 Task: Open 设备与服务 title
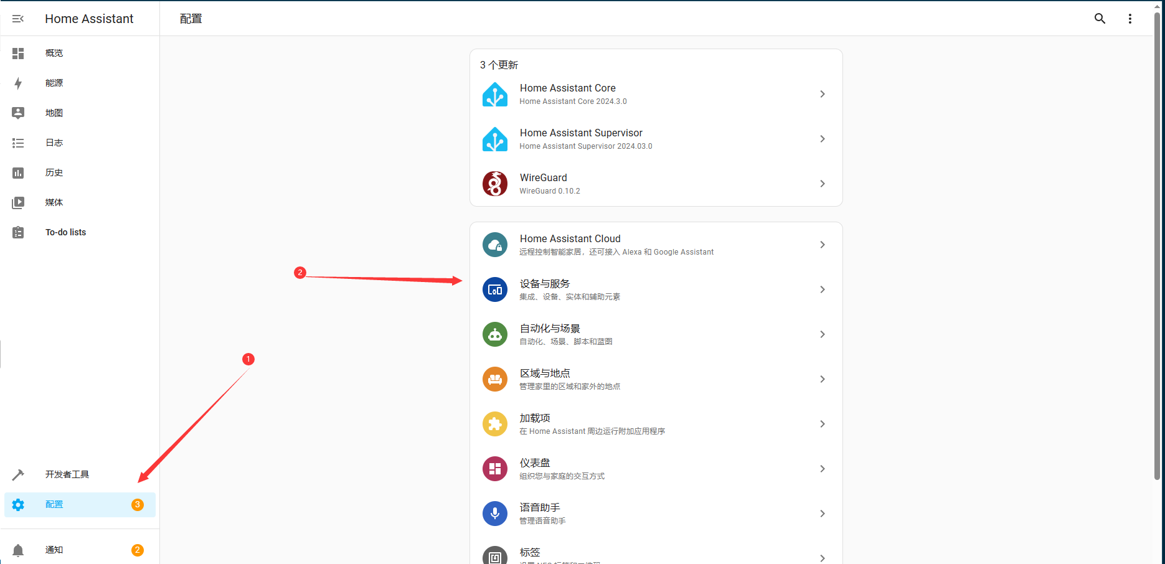[x=545, y=284]
